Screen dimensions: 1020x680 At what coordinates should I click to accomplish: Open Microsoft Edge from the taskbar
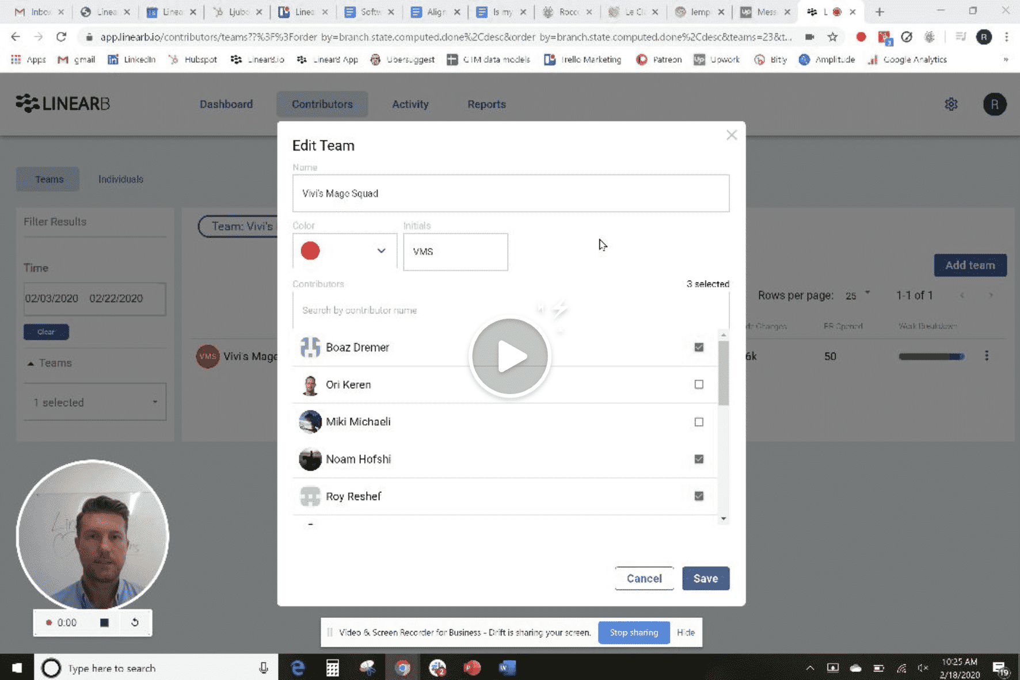tap(298, 668)
